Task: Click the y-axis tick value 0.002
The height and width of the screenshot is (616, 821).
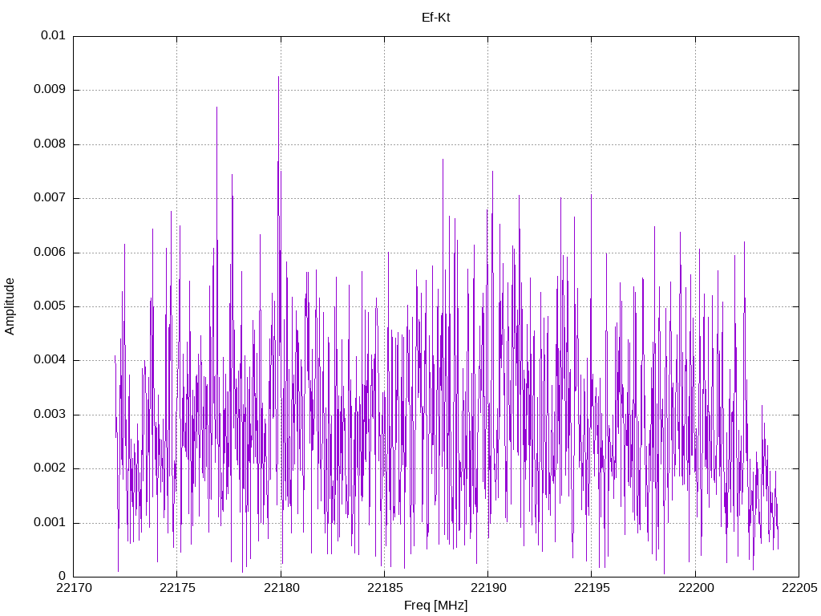Action: coord(50,468)
